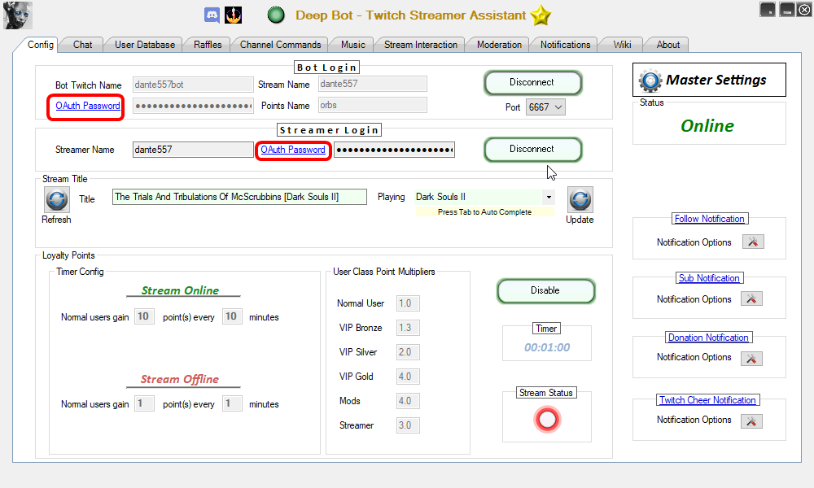Image resolution: width=814 pixels, height=488 pixels.
Task: Open the Streamer Login OAuth Password link
Action: [293, 150]
